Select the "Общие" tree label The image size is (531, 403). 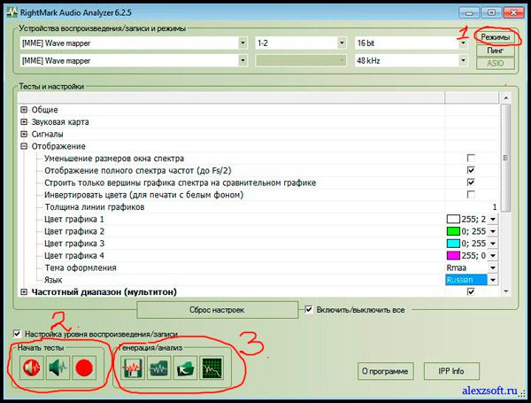coord(44,110)
